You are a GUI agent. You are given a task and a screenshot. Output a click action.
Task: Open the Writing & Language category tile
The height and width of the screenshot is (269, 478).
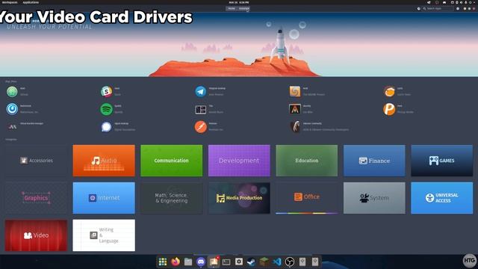pyautogui.click(x=104, y=235)
